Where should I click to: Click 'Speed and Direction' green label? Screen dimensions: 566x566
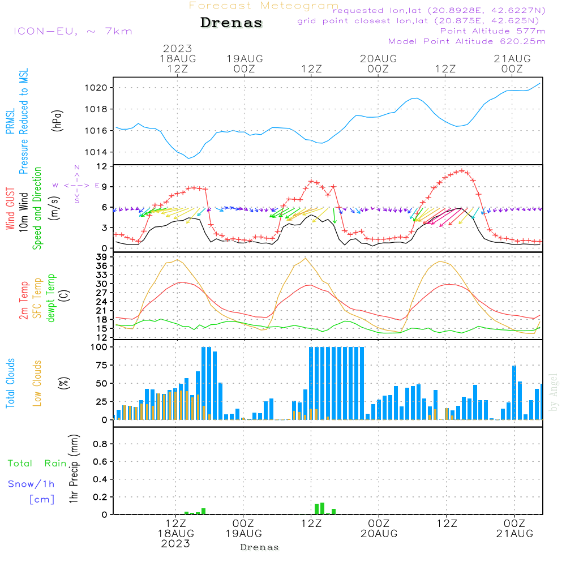click(37, 208)
